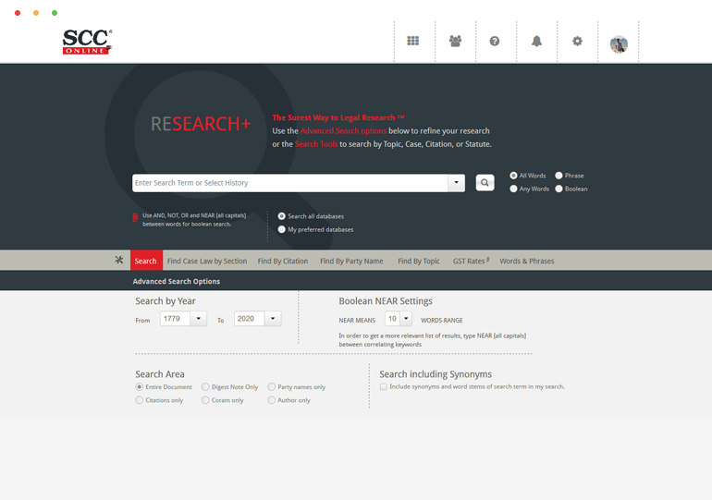This screenshot has height=500, width=712.
Task: Click the Search by Year heading
Action: (166, 300)
